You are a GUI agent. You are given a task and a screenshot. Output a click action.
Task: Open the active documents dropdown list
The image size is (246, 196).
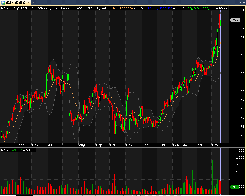click(244, 2)
